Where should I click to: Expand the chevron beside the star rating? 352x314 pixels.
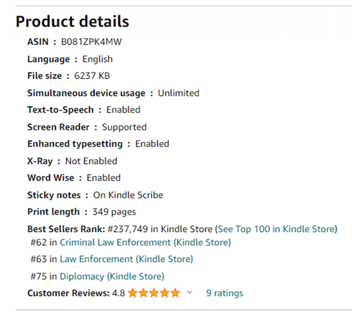190,292
